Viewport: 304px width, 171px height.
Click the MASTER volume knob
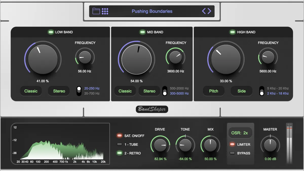[270, 145]
